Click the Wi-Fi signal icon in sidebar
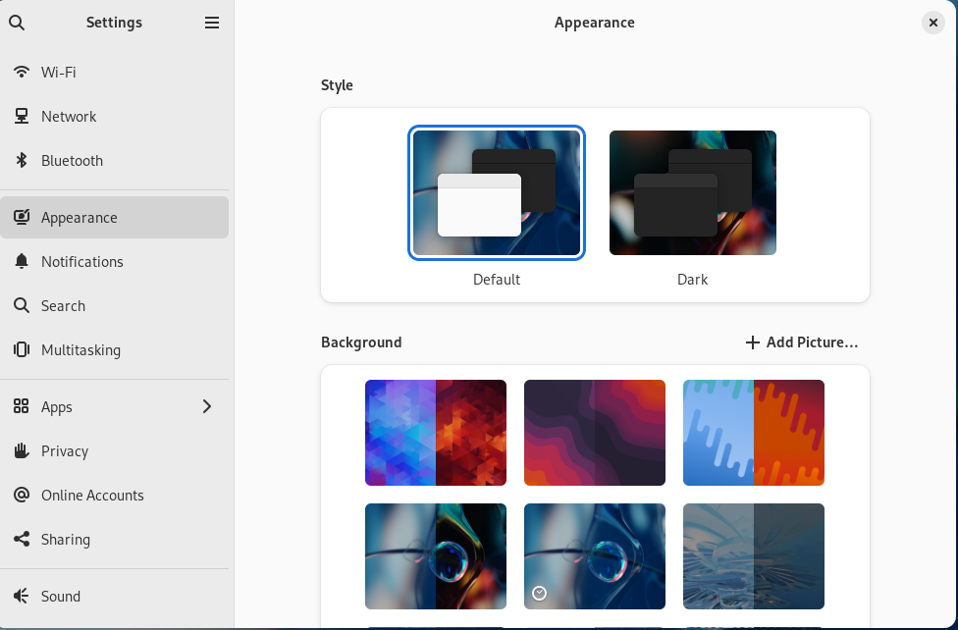958x630 pixels. click(22, 72)
